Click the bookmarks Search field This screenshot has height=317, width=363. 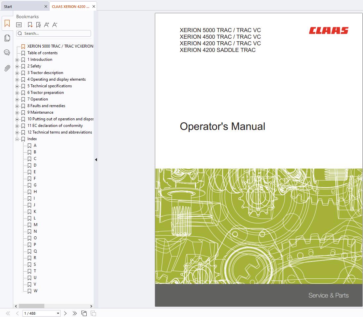(x=56, y=33)
